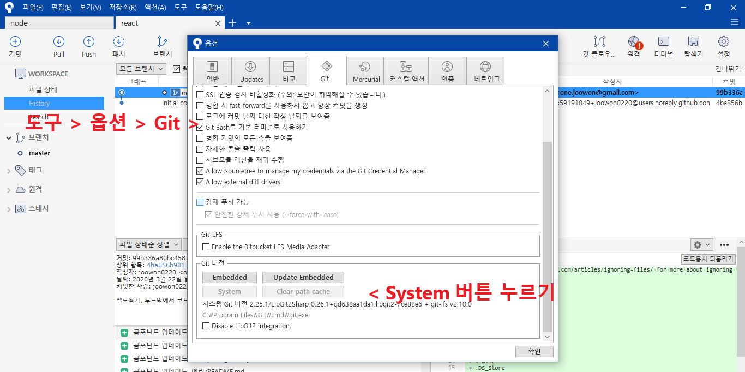Open the Updates options tab
This screenshot has height=372, width=745.
tap(250, 71)
